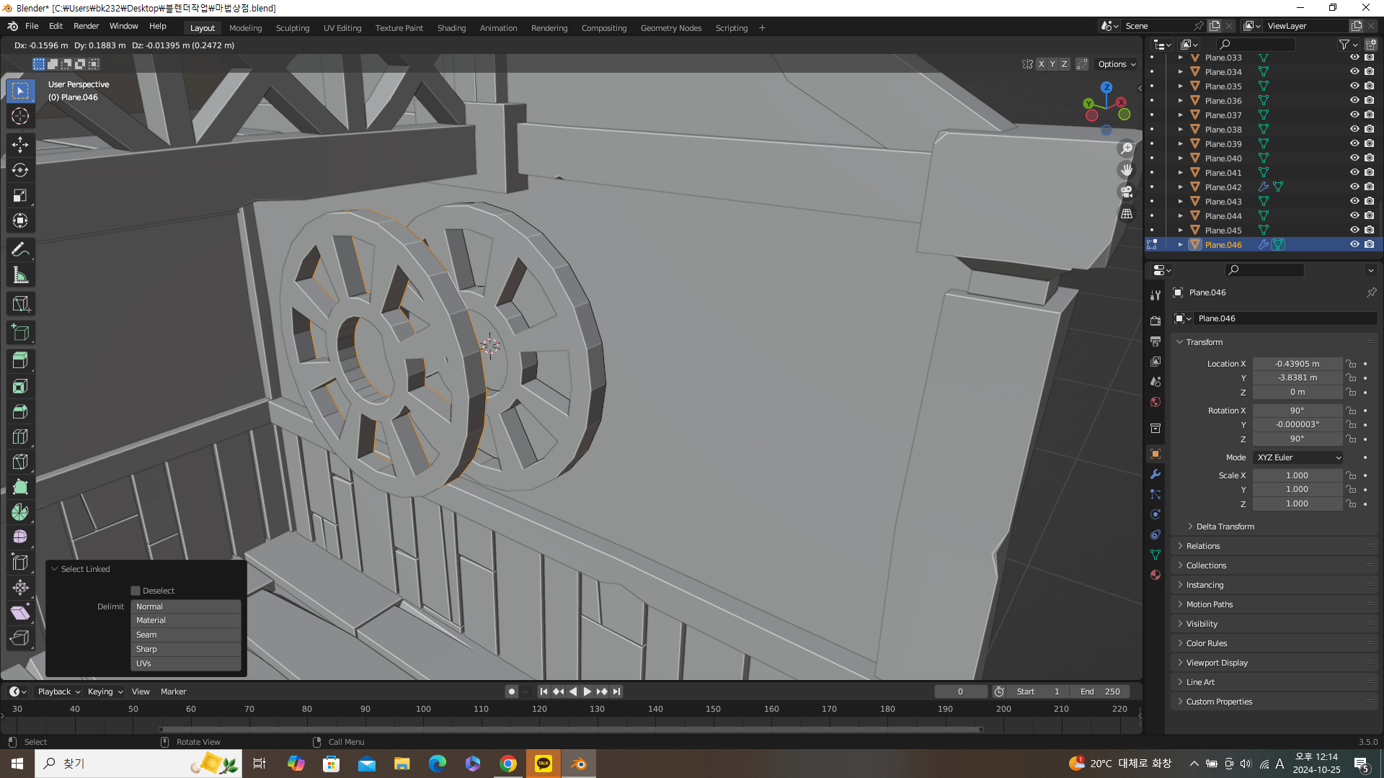Image resolution: width=1384 pixels, height=778 pixels.
Task: Select the Annotate tool
Action: coord(20,249)
